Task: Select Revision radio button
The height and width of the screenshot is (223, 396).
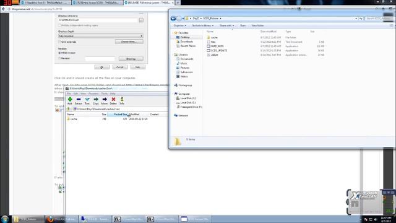Action: point(59,58)
